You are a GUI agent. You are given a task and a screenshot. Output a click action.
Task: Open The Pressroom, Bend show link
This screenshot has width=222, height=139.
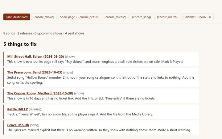point(35,72)
